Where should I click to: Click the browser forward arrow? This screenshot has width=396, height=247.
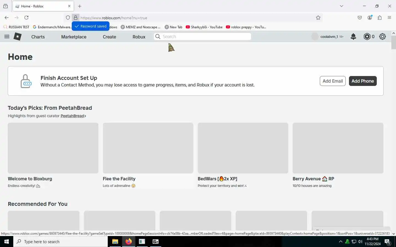(16, 18)
